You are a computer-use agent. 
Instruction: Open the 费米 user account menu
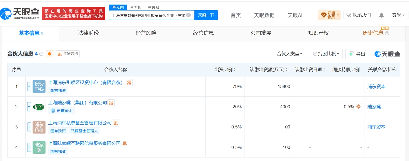tap(398, 15)
